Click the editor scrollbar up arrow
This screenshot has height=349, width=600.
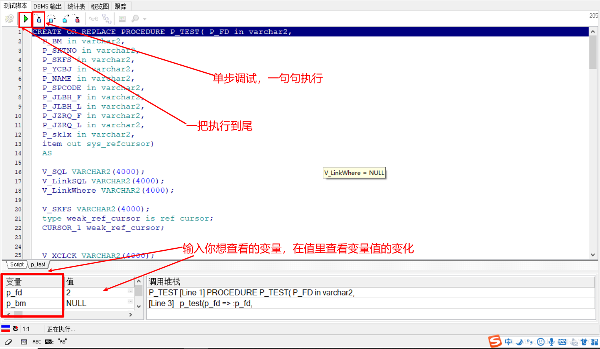(x=593, y=31)
